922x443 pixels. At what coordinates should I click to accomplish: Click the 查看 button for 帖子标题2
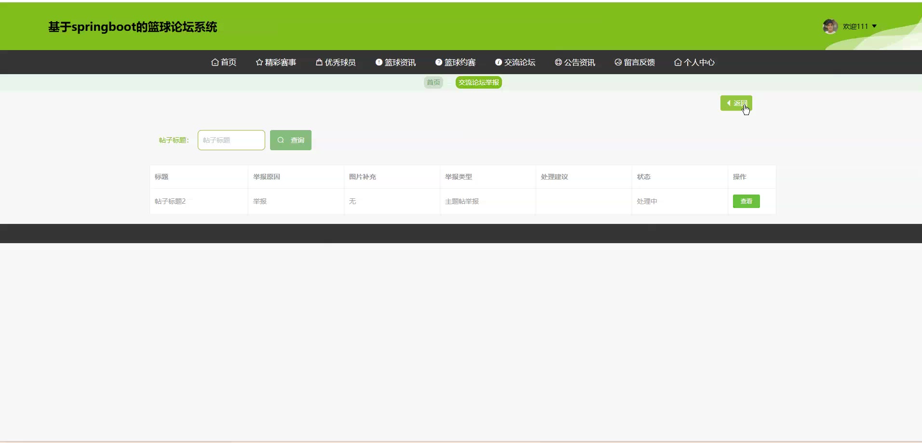(x=746, y=201)
